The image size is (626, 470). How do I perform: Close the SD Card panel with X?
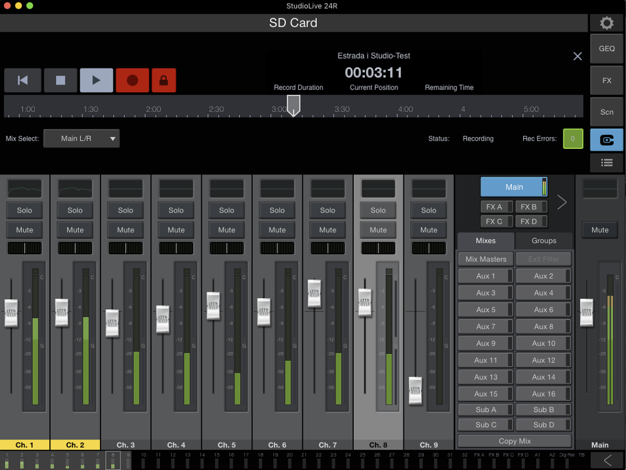click(x=577, y=56)
